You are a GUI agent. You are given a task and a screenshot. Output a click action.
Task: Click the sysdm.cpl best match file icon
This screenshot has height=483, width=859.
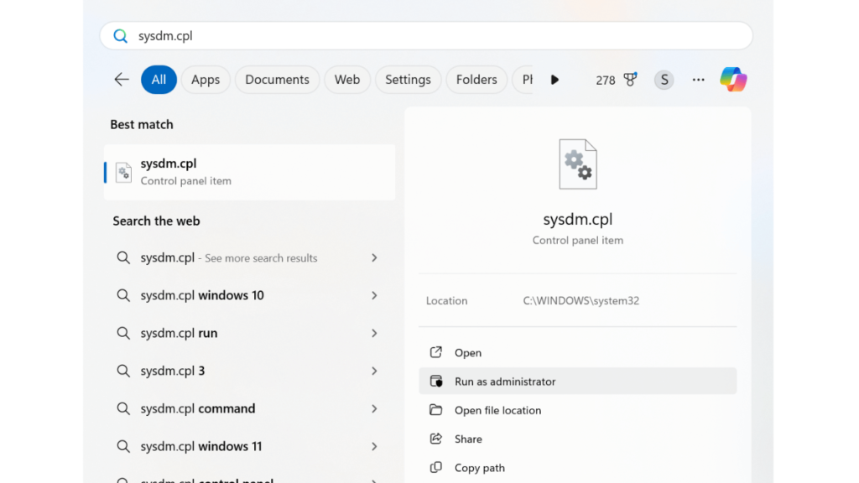(x=124, y=173)
